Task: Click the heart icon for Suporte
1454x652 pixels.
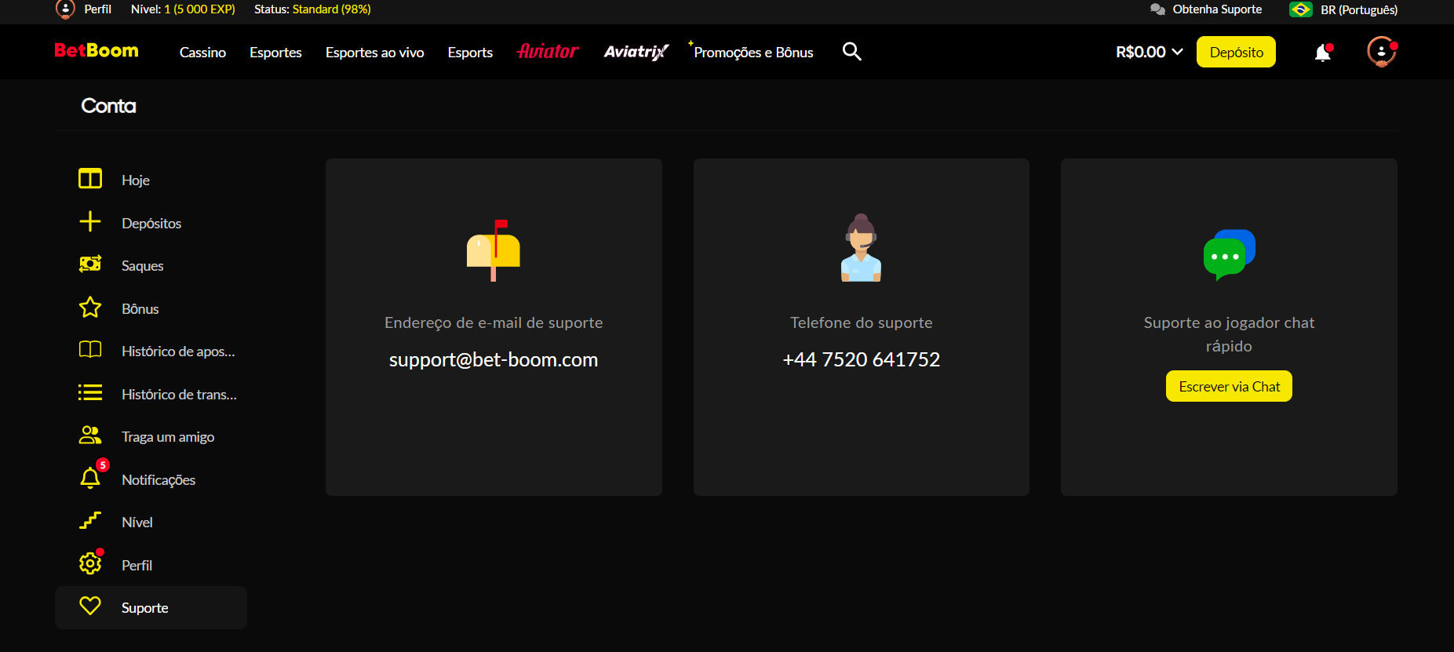Action: (x=90, y=606)
